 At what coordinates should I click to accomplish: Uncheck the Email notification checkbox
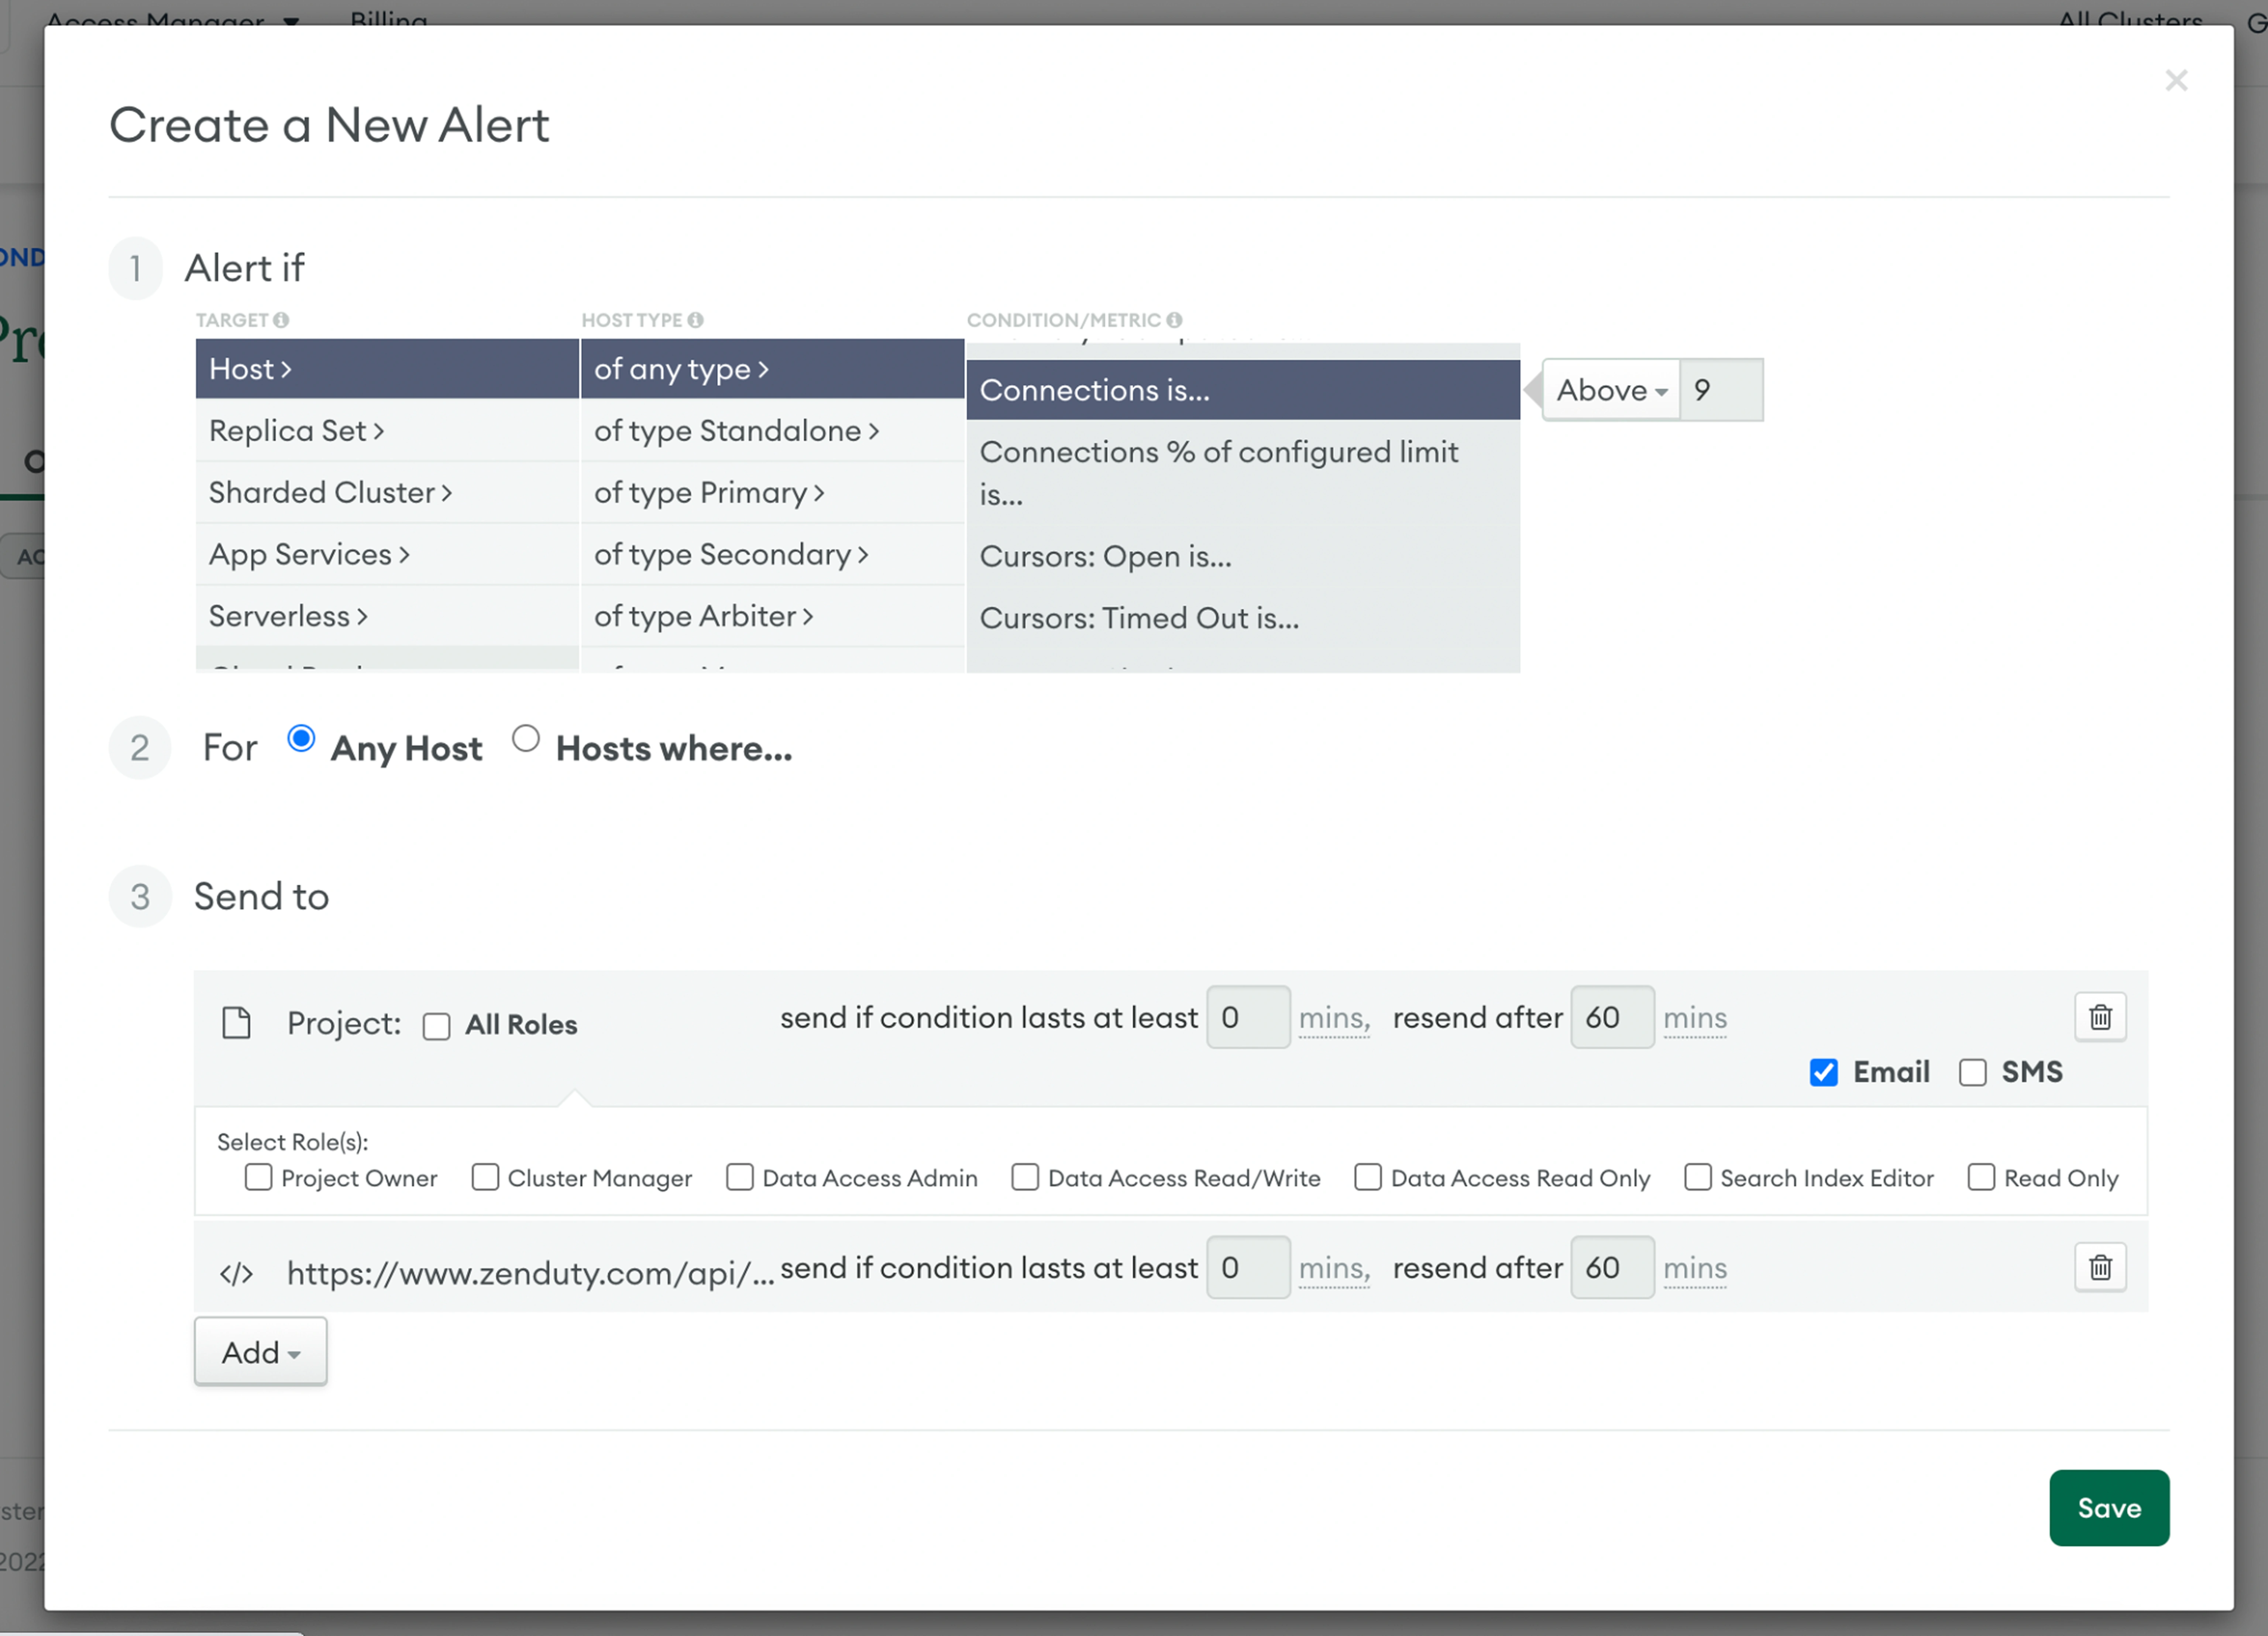click(1823, 1072)
